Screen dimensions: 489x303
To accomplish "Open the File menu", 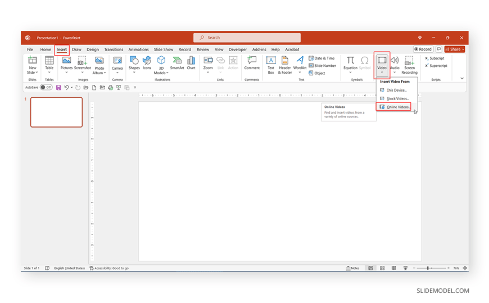I will pos(30,49).
